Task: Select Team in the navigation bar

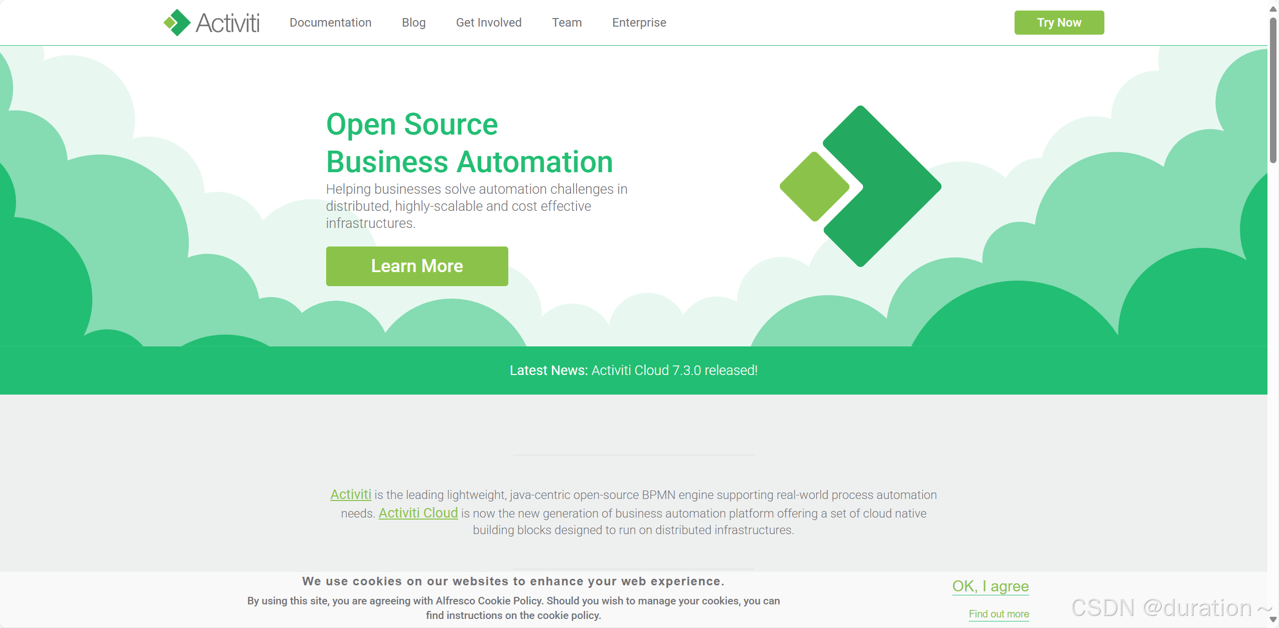Action: (x=566, y=23)
